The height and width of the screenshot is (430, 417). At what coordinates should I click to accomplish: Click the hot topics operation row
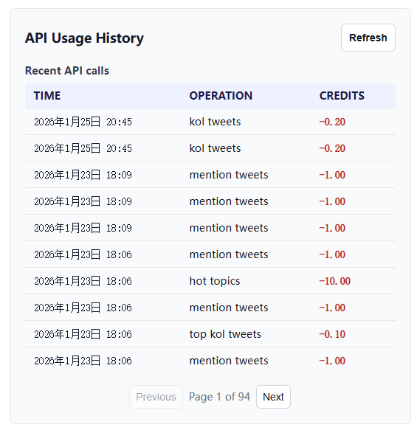pyautogui.click(x=210, y=281)
